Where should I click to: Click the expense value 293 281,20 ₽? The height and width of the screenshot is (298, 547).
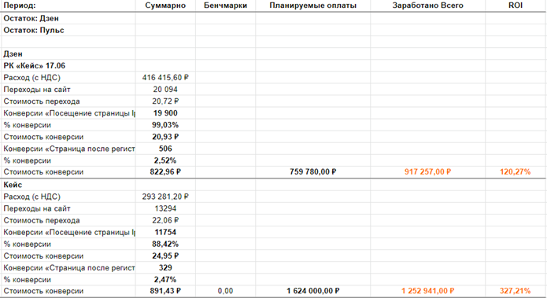click(165, 197)
